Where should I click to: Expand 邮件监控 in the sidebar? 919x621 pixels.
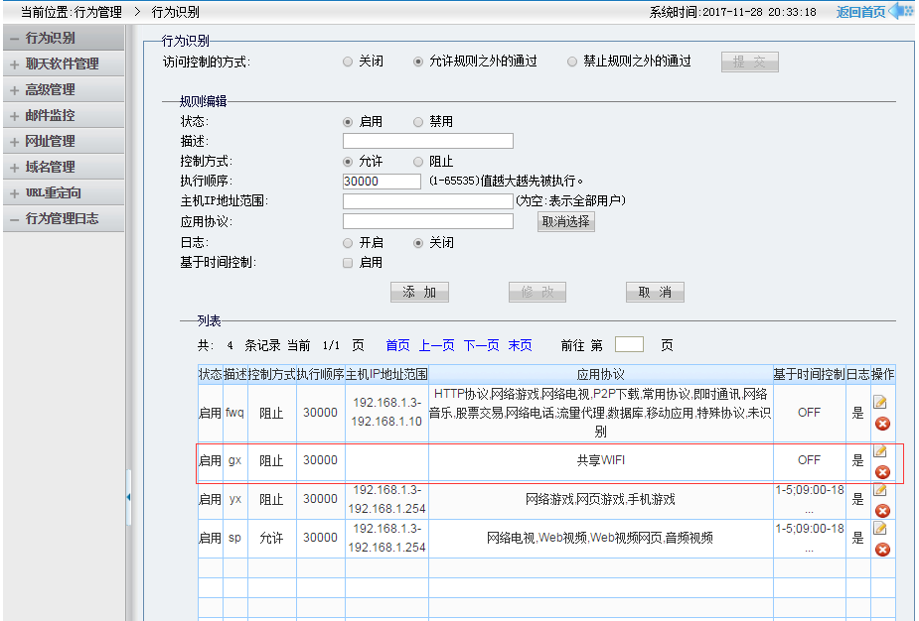click(64, 115)
